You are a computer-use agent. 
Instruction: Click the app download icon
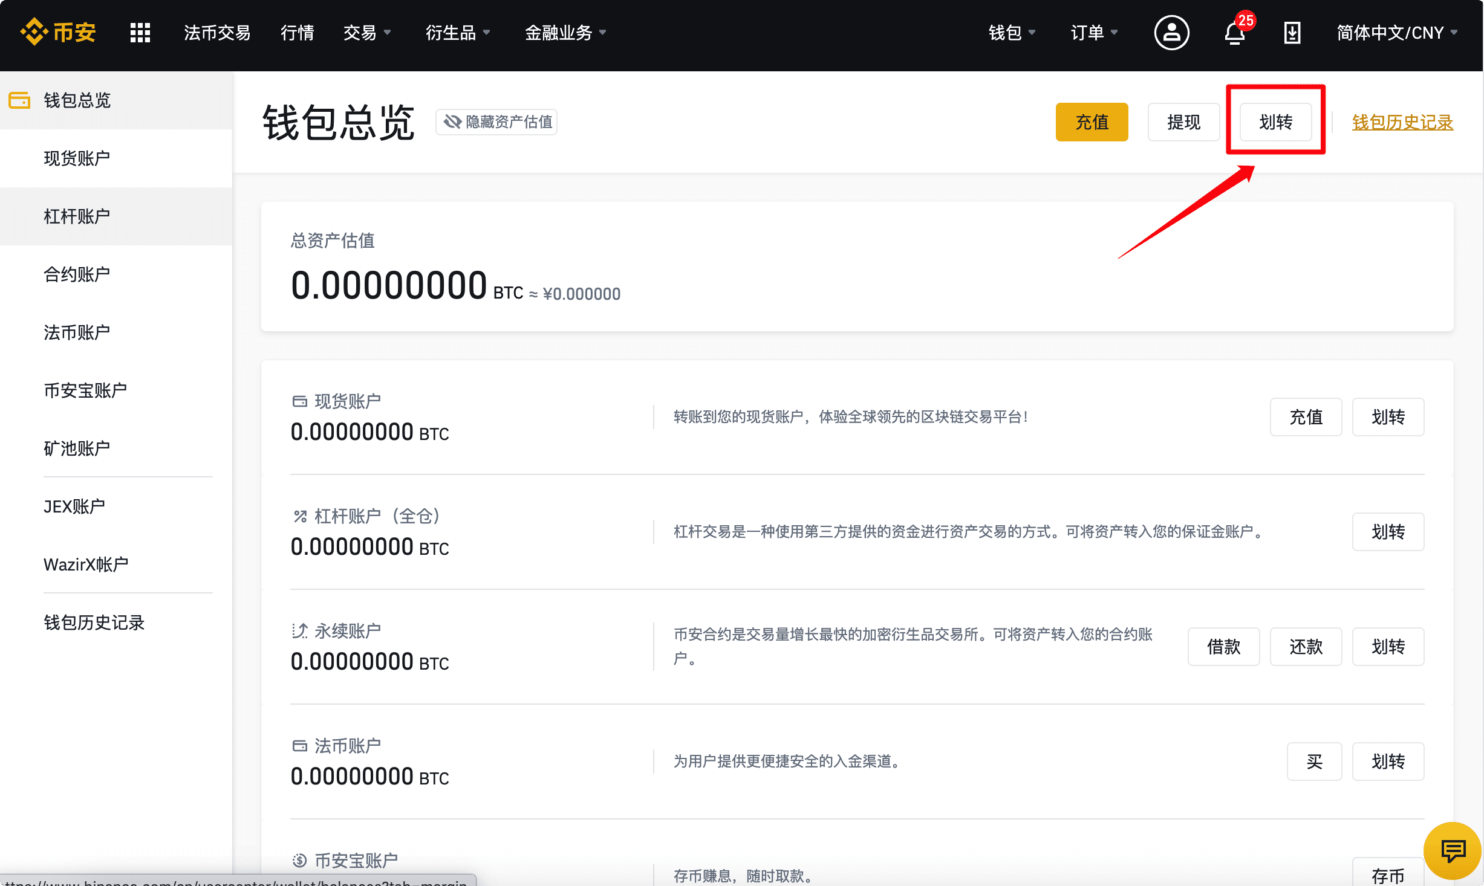tap(1292, 33)
